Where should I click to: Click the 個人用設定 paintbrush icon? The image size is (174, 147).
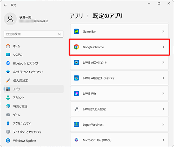coord(8,80)
